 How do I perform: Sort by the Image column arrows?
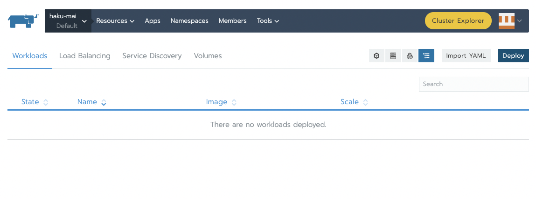234,102
